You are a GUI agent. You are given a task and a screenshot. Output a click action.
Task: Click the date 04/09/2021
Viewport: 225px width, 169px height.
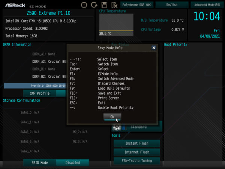(x=210, y=36)
